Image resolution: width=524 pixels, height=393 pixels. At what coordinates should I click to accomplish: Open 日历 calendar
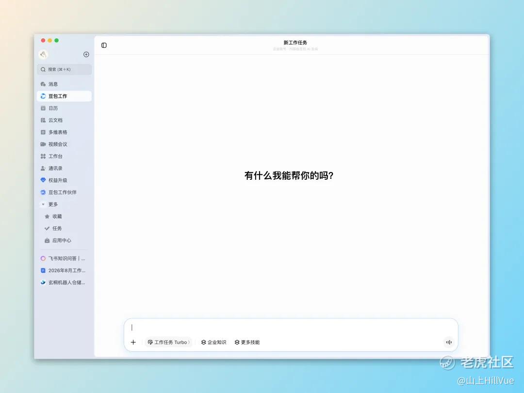click(64, 108)
